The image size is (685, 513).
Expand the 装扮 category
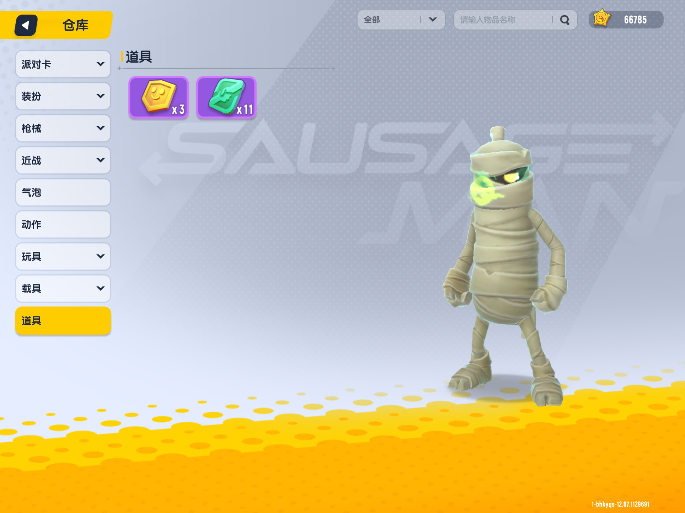[63, 96]
